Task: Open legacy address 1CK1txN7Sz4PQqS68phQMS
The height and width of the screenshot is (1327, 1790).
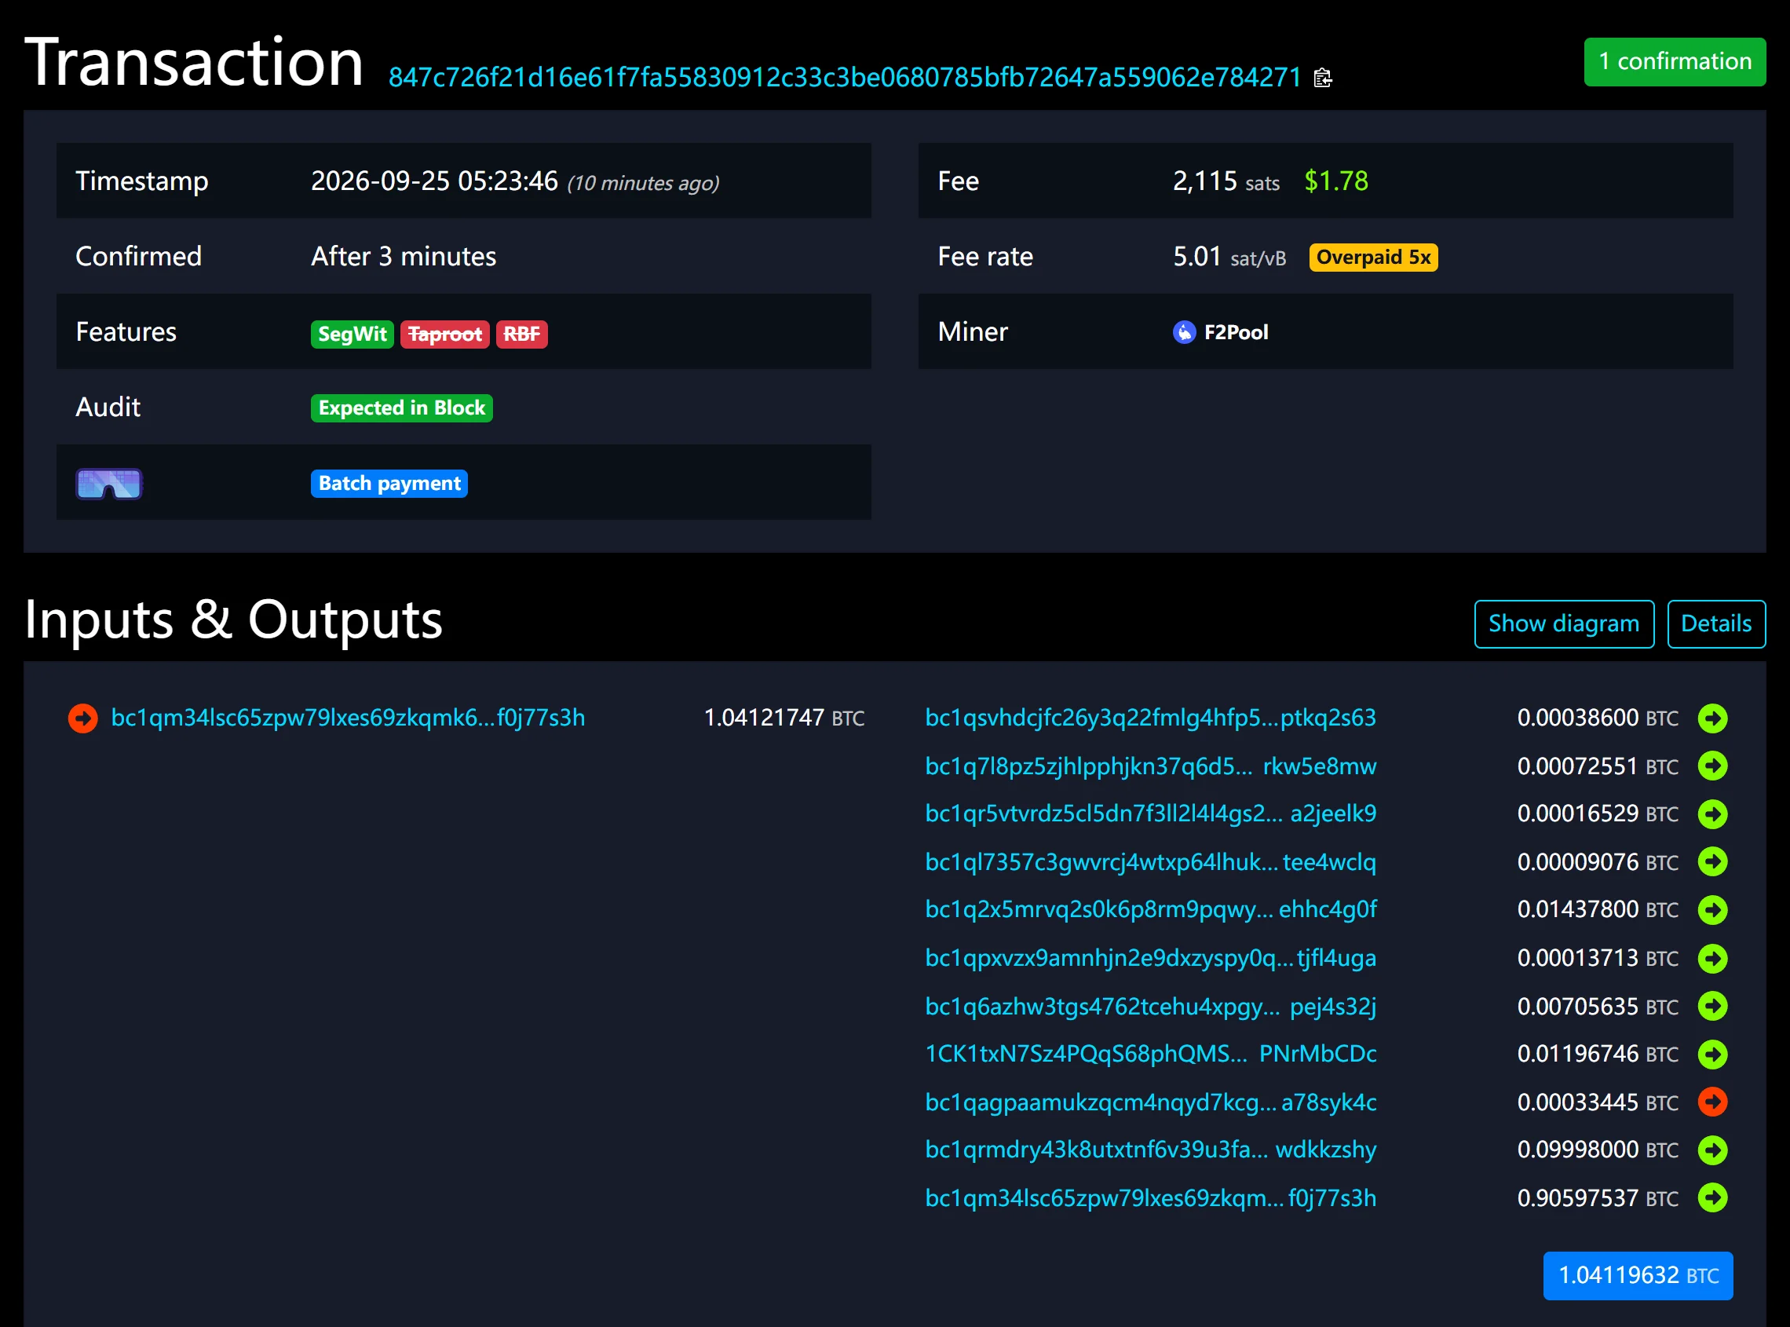Action: [1150, 1054]
